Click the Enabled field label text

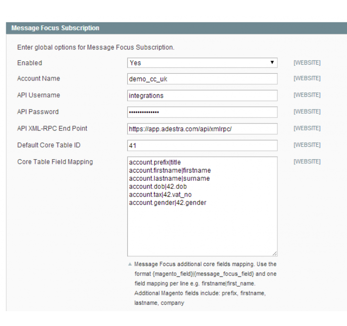pyautogui.click(x=30, y=63)
